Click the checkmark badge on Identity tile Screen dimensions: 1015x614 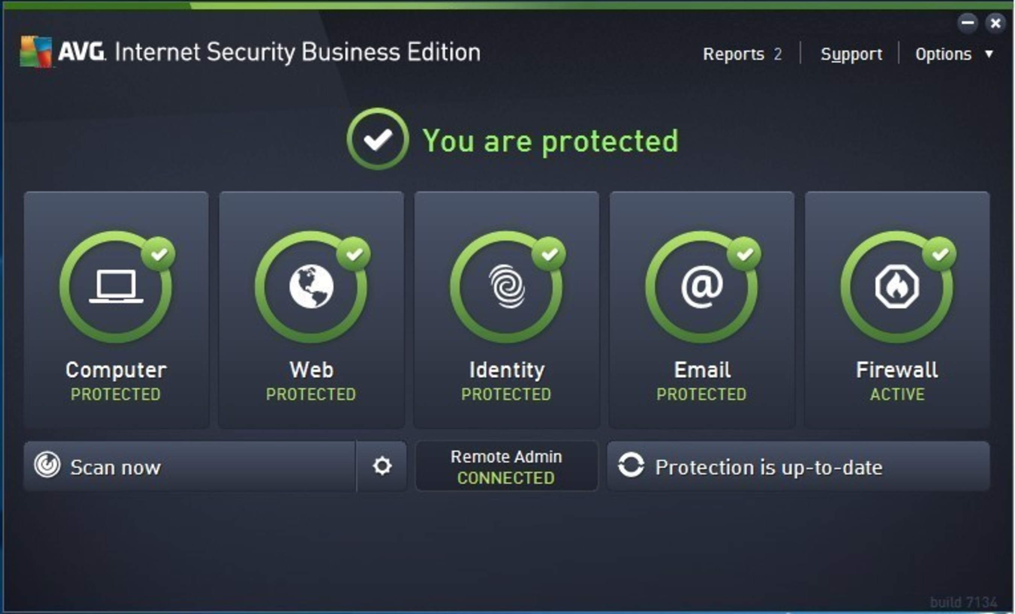click(549, 254)
